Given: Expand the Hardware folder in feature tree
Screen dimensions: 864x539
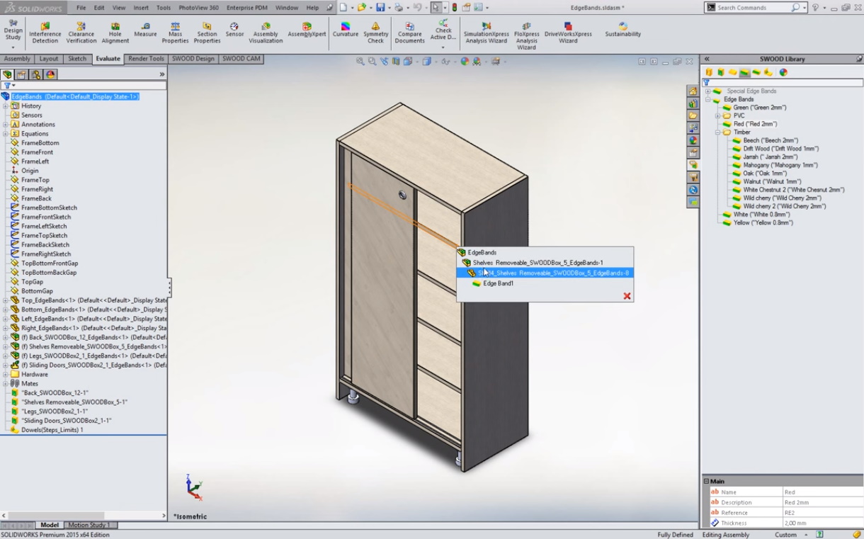Looking at the screenshot, I should [x=6, y=374].
